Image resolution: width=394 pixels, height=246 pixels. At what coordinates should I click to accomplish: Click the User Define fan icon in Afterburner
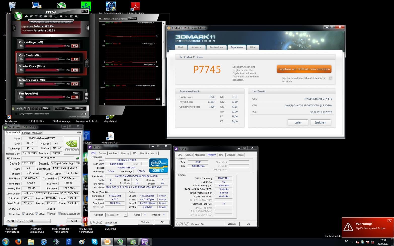[x=86, y=96]
